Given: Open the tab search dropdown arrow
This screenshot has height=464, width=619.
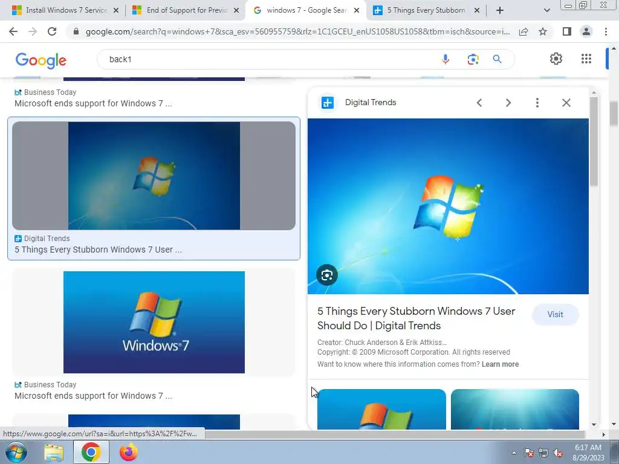Looking at the screenshot, I should tap(546, 10).
